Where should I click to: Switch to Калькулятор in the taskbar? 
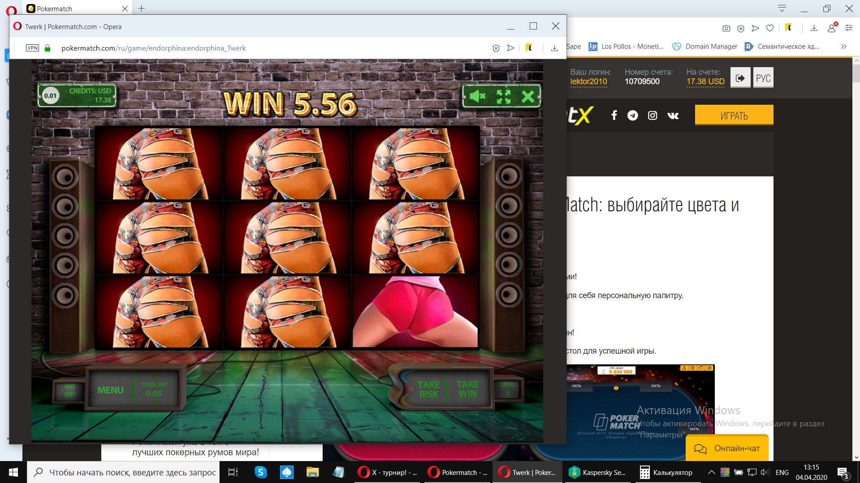[x=666, y=472]
